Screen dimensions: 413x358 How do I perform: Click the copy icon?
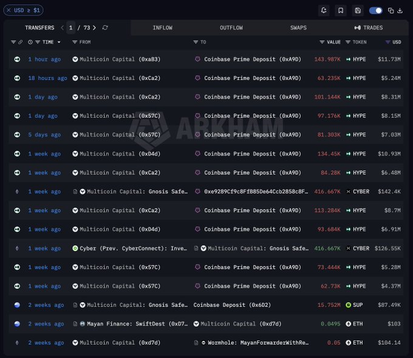click(x=391, y=10)
